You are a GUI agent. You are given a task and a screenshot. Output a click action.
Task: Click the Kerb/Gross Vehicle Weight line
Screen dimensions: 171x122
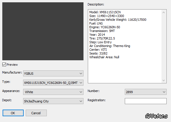point(118,20)
